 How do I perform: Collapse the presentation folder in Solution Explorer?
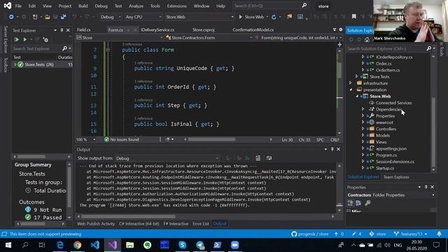(351, 90)
